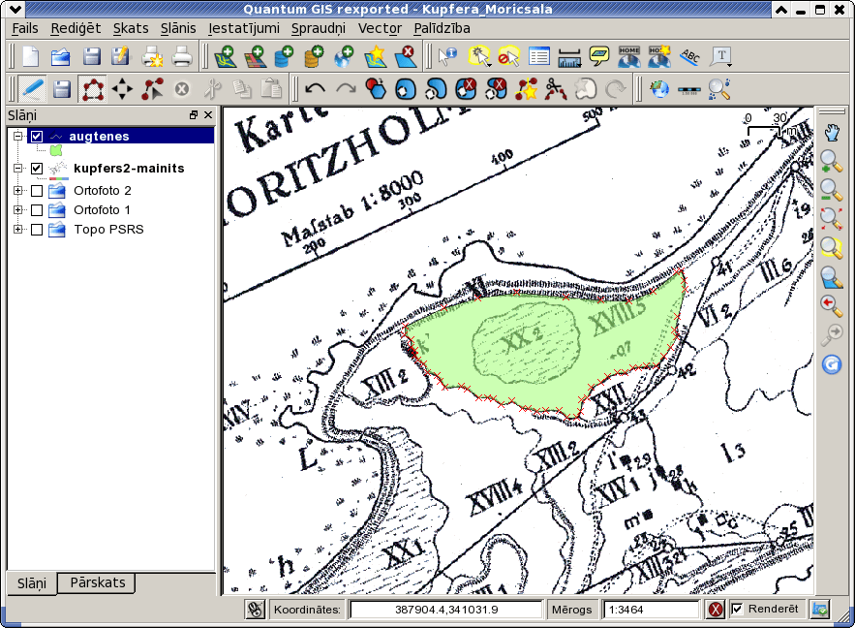
Task: Collapse the augtenes layer tree node
Action: (18, 136)
